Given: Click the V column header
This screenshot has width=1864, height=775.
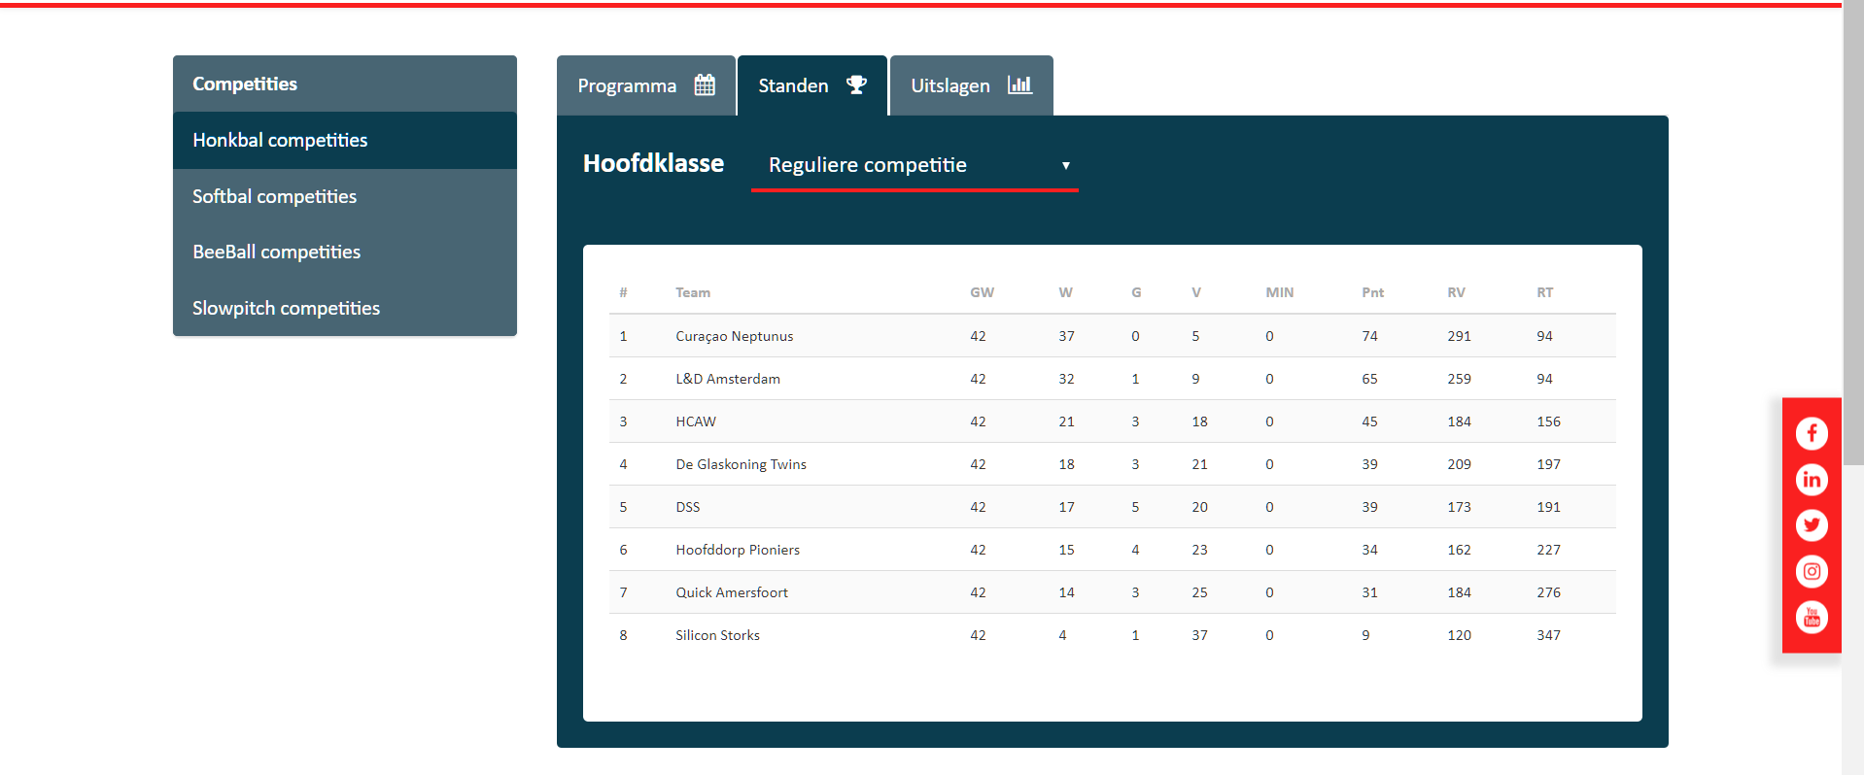Looking at the screenshot, I should point(1196,292).
